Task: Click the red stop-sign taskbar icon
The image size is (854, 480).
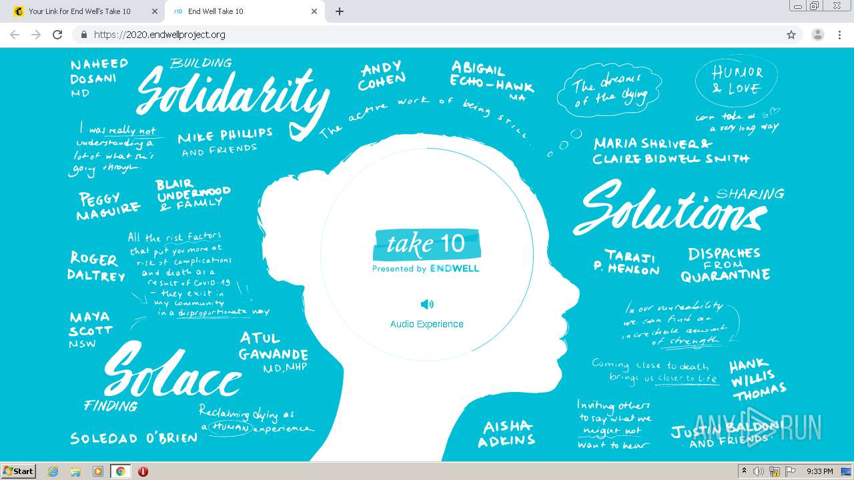Action: coord(143,471)
